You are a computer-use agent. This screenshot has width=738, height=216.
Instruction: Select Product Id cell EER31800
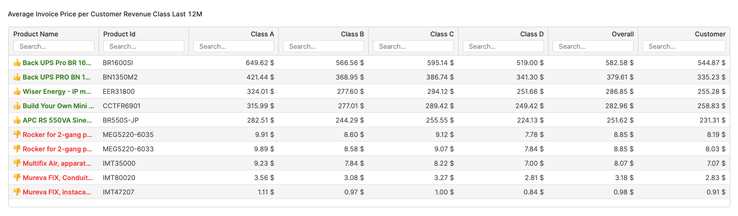click(x=119, y=91)
